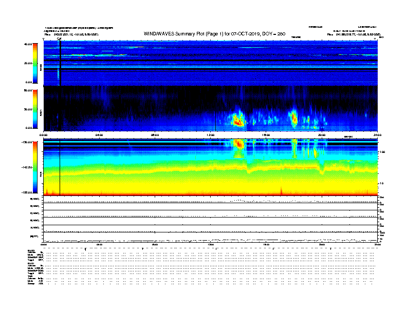Click 24:00 on the RAD1 panel time axis
Image resolution: width=407 pixels, height=314 pixels.
click(377, 135)
